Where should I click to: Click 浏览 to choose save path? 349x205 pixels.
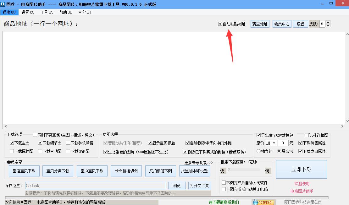tap(177, 185)
